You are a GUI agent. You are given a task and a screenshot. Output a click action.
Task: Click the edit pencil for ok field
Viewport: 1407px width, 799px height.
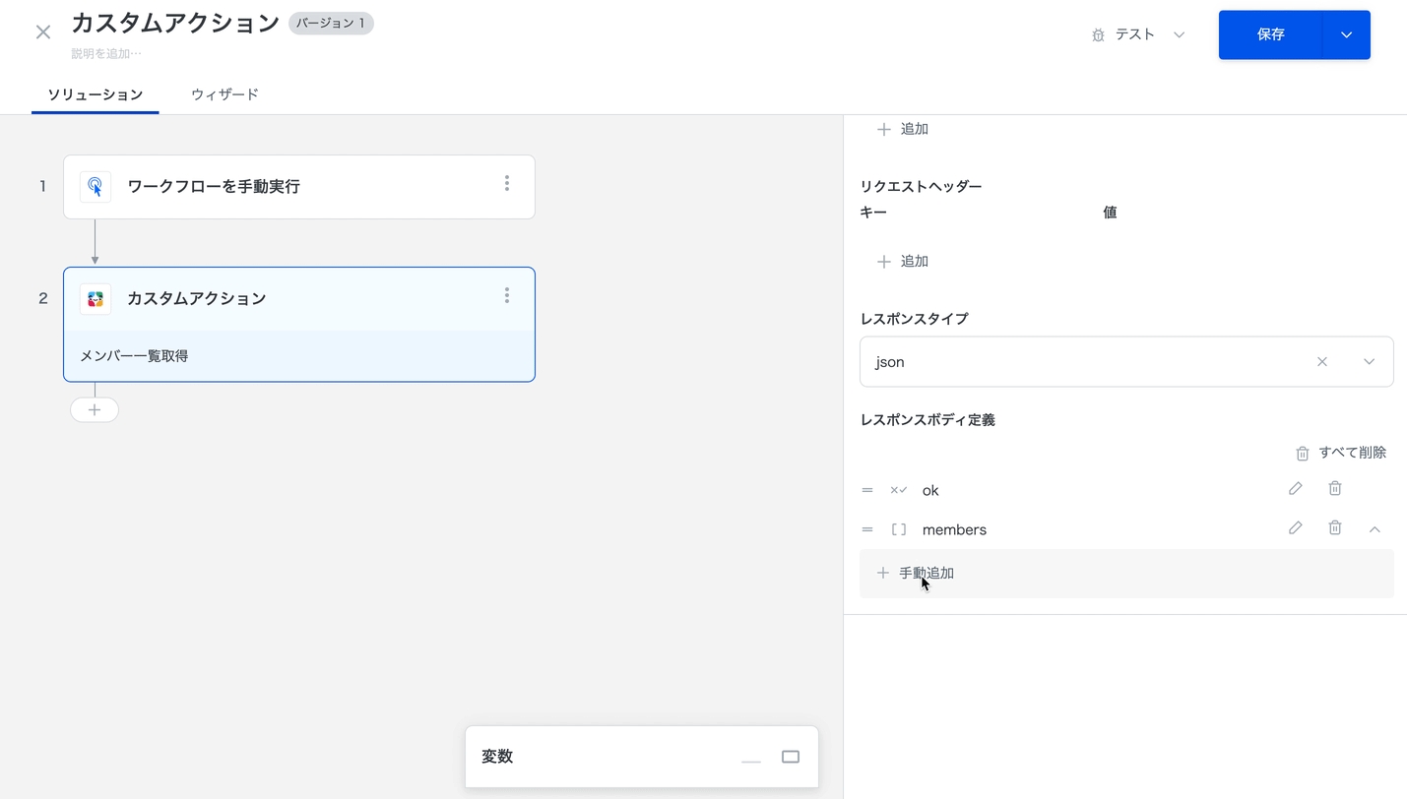pyautogui.click(x=1295, y=489)
